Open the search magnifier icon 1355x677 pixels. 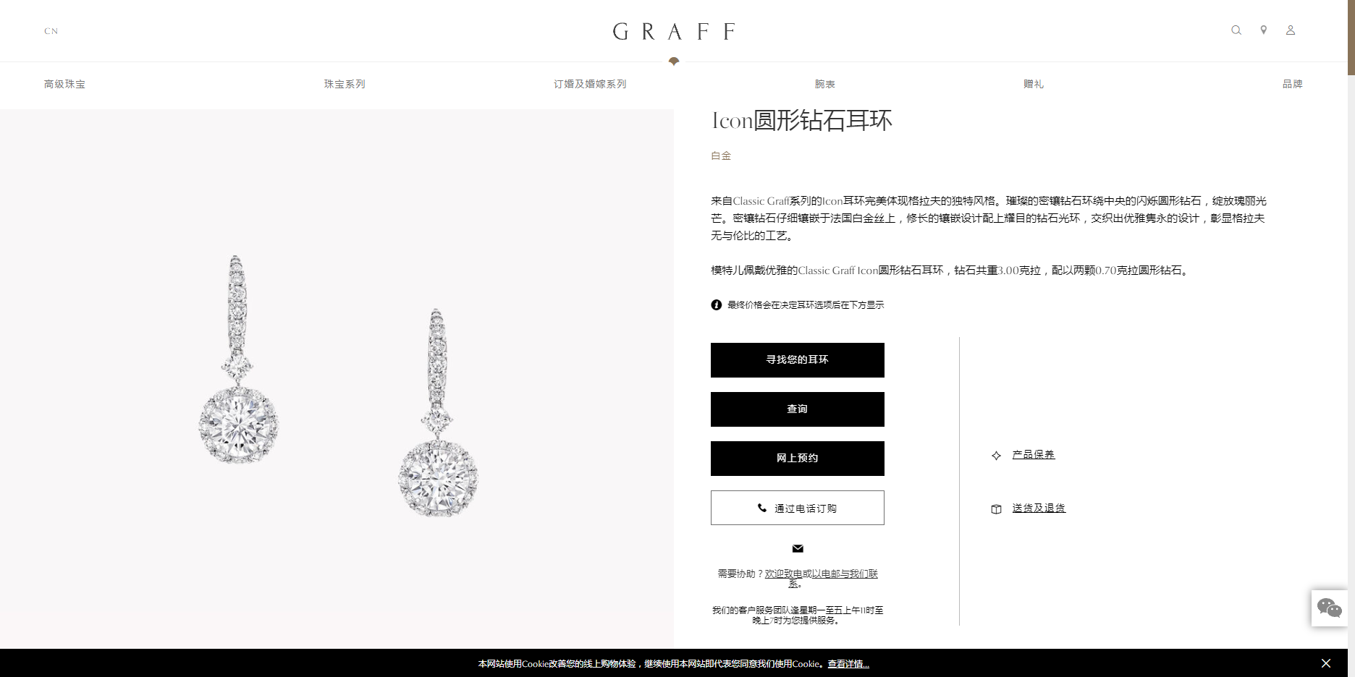1236,30
